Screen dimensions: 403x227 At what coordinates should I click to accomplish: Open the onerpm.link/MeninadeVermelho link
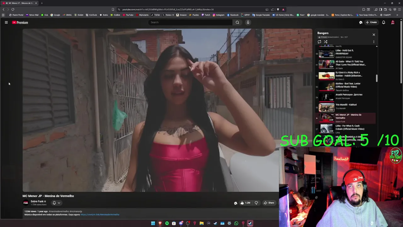click(x=100, y=215)
